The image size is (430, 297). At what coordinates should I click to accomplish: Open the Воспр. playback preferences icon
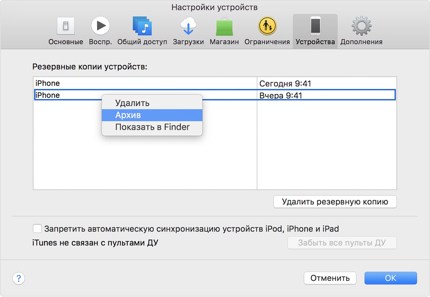100,26
